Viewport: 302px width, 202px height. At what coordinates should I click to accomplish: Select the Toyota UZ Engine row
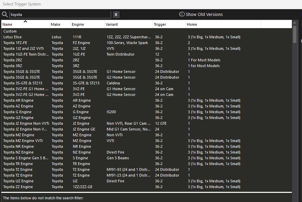point(146,181)
